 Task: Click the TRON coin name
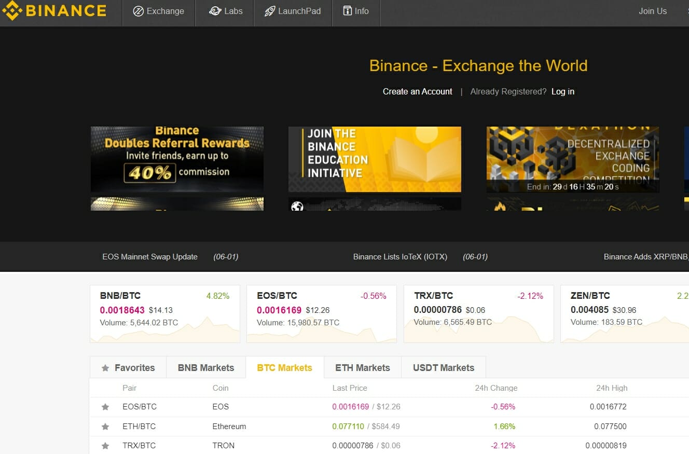[x=224, y=446]
